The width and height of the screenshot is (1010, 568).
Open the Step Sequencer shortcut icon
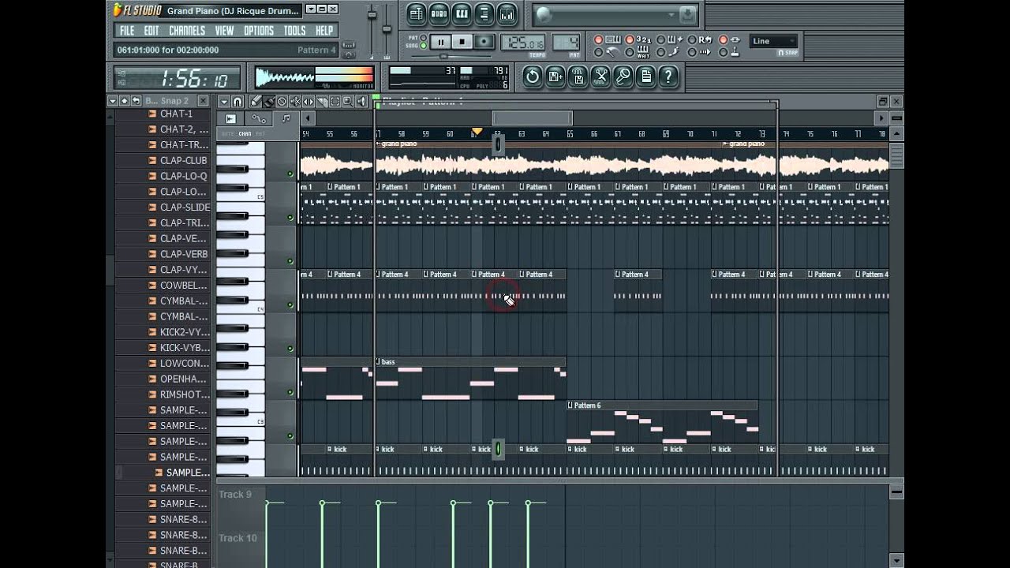coord(439,13)
